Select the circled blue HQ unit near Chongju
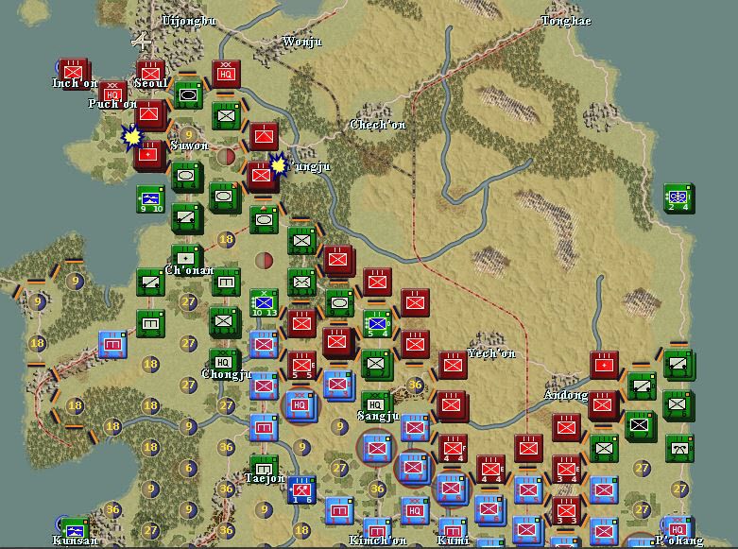Viewport: 738px width, 549px height. (300, 405)
